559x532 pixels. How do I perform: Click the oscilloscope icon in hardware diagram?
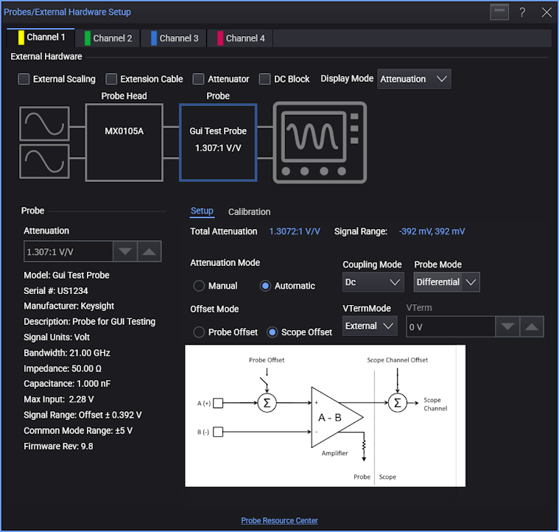click(x=319, y=142)
